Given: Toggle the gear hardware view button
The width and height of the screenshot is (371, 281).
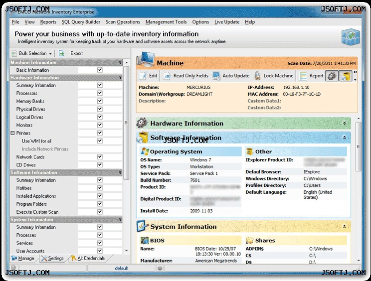Looking at the screenshot, I should tap(332, 76).
